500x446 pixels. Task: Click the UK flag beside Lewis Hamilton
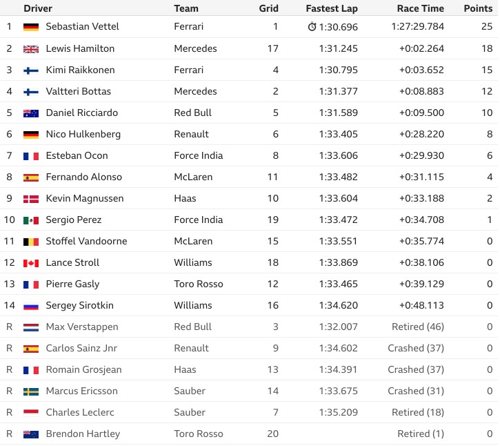coord(31,49)
